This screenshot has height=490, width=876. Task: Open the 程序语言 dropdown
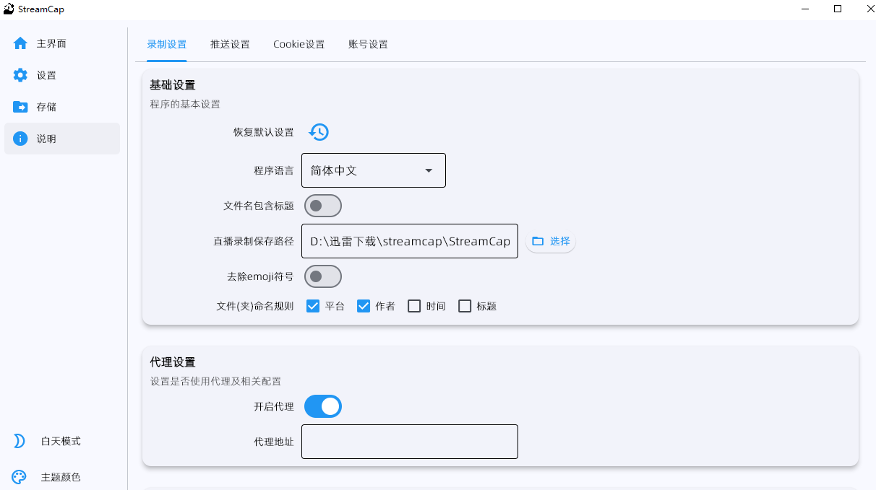point(373,170)
